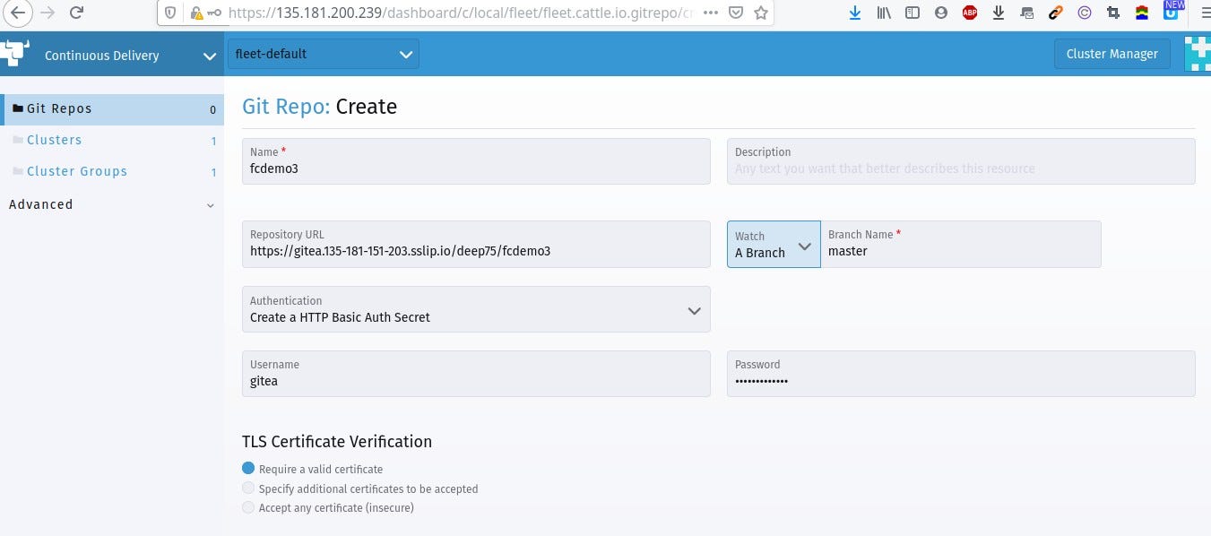The image size is (1211, 536).
Task: Click the Username field
Action: (x=476, y=373)
